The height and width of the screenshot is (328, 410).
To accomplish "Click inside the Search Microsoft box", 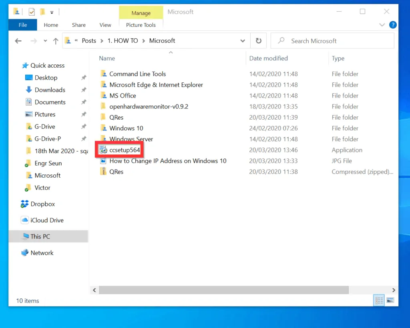I will point(332,40).
